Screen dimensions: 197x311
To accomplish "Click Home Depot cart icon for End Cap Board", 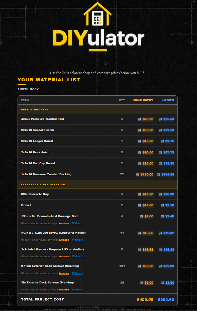I will point(140,164).
